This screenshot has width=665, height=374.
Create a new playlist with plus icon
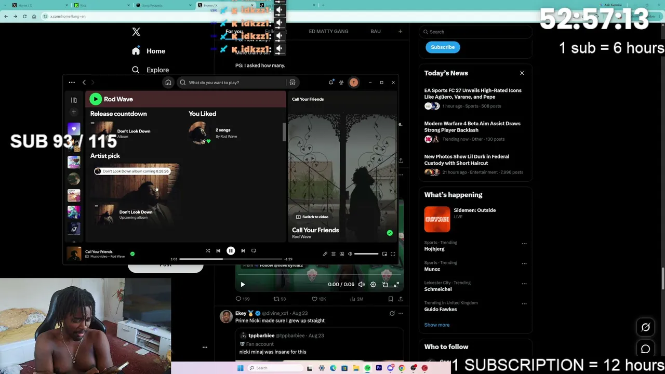[74, 112]
